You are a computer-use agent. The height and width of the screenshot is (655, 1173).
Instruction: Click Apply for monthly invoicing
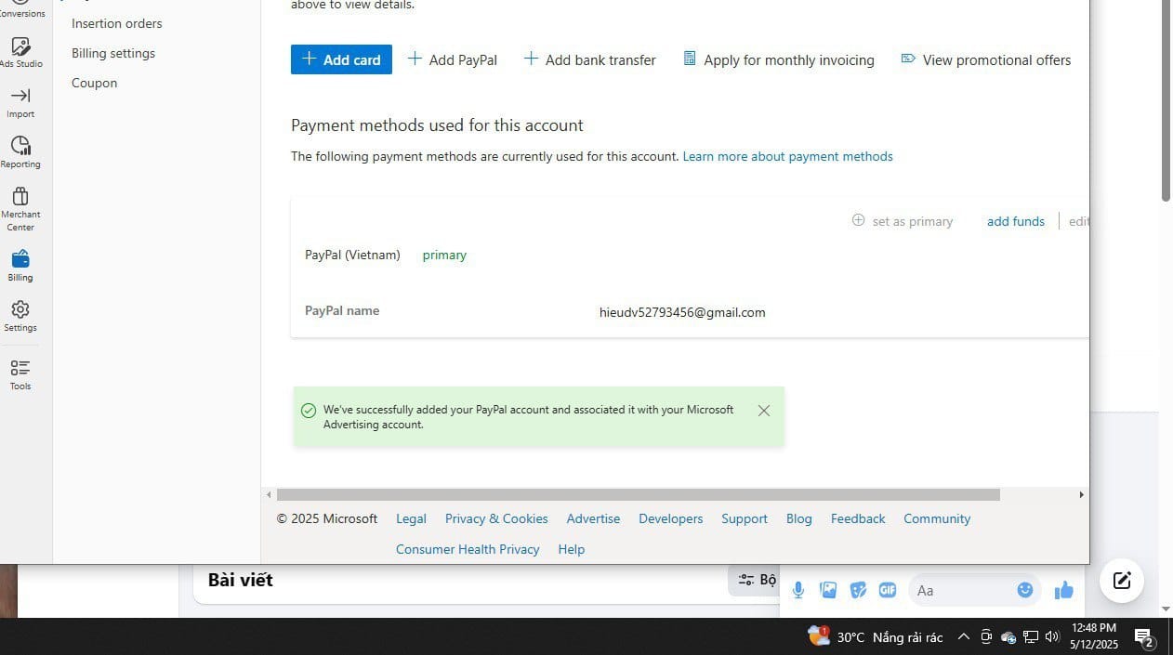click(779, 59)
